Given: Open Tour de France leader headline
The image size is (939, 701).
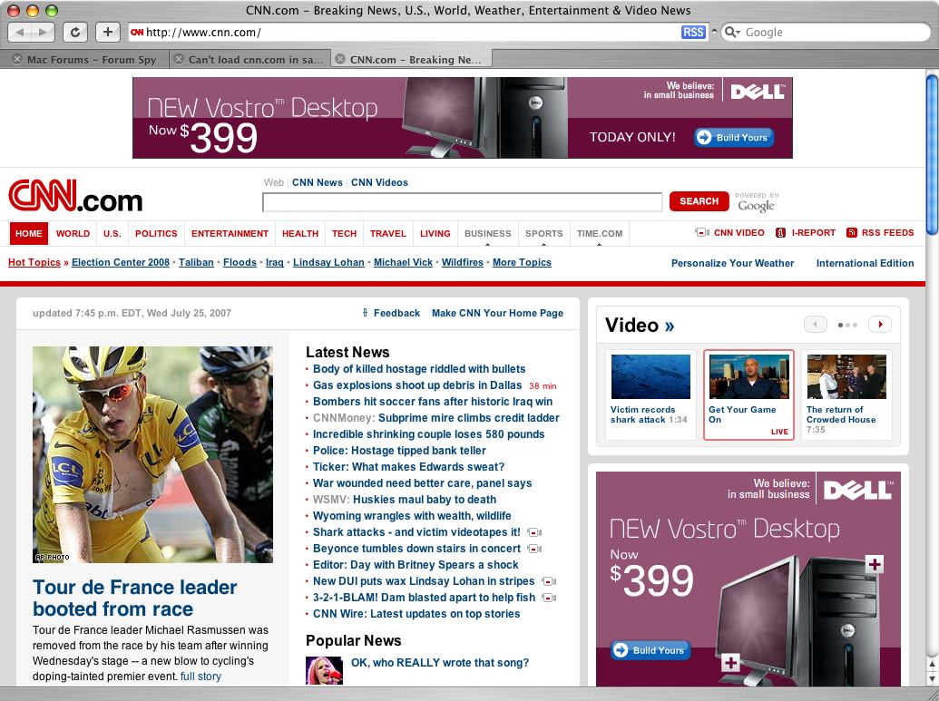Looking at the screenshot, I should [135, 598].
